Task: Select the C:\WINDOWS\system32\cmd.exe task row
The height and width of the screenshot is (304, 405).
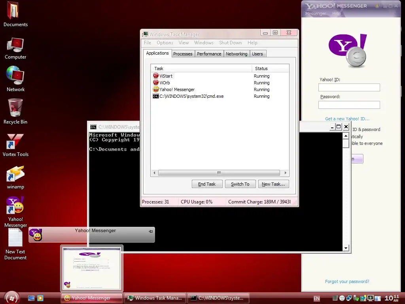Action: pos(220,96)
